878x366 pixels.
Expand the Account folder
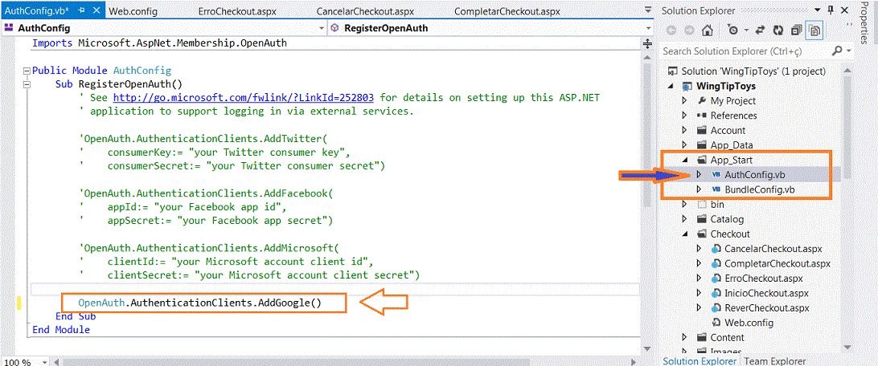(684, 130)
